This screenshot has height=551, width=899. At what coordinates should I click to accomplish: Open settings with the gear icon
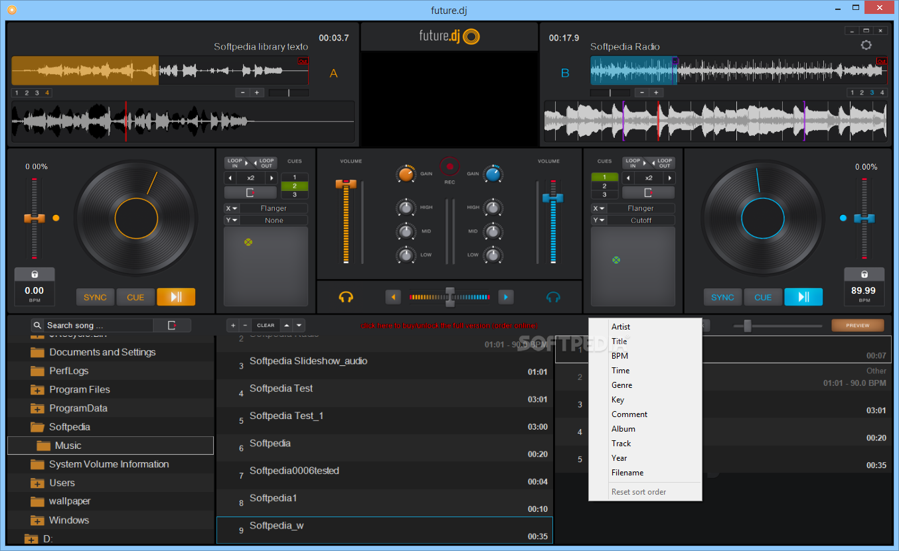coord(866,45)
